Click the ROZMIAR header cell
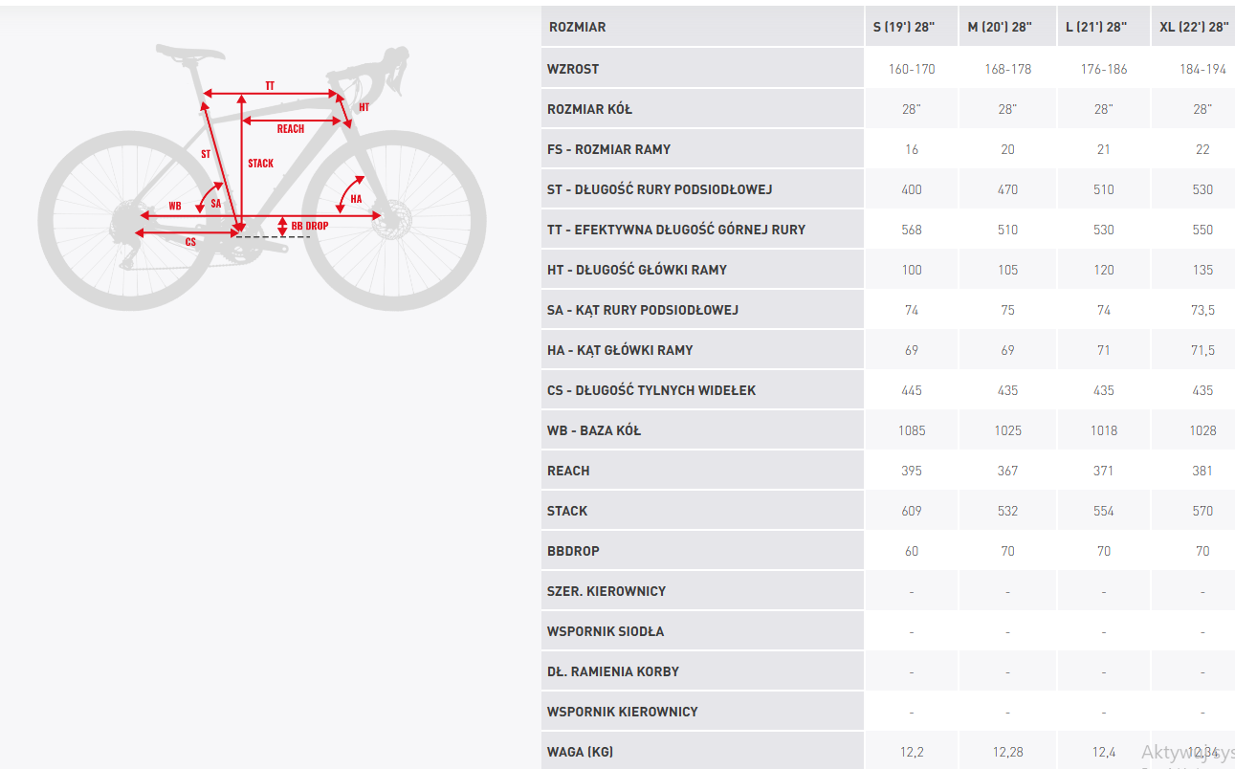The height and width of the screenshot is (769, 1235). pyautogui.click(x=578, y=27)
